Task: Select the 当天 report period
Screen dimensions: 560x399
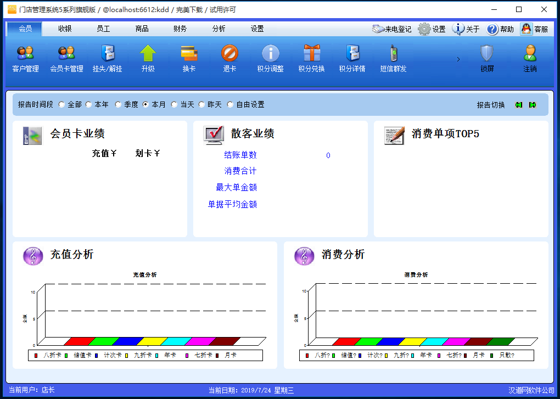Action: 174,104
